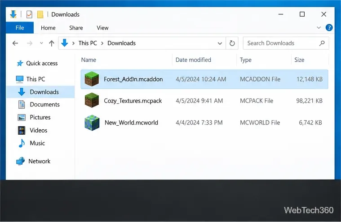Image resolution: width=341 pixels, height=222 pixels.
Task: Sort by the Size column
Action: pos(299,60)
